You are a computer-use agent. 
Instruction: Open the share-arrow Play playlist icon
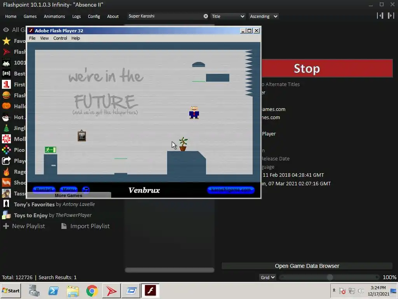click(6, 161)
